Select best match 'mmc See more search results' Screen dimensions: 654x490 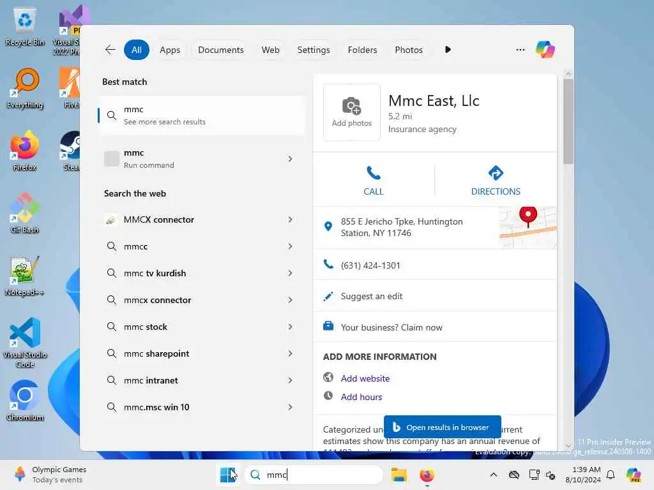coord(201,115)
